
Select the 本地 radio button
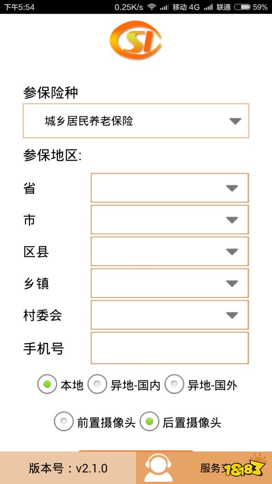coord(47,385)
